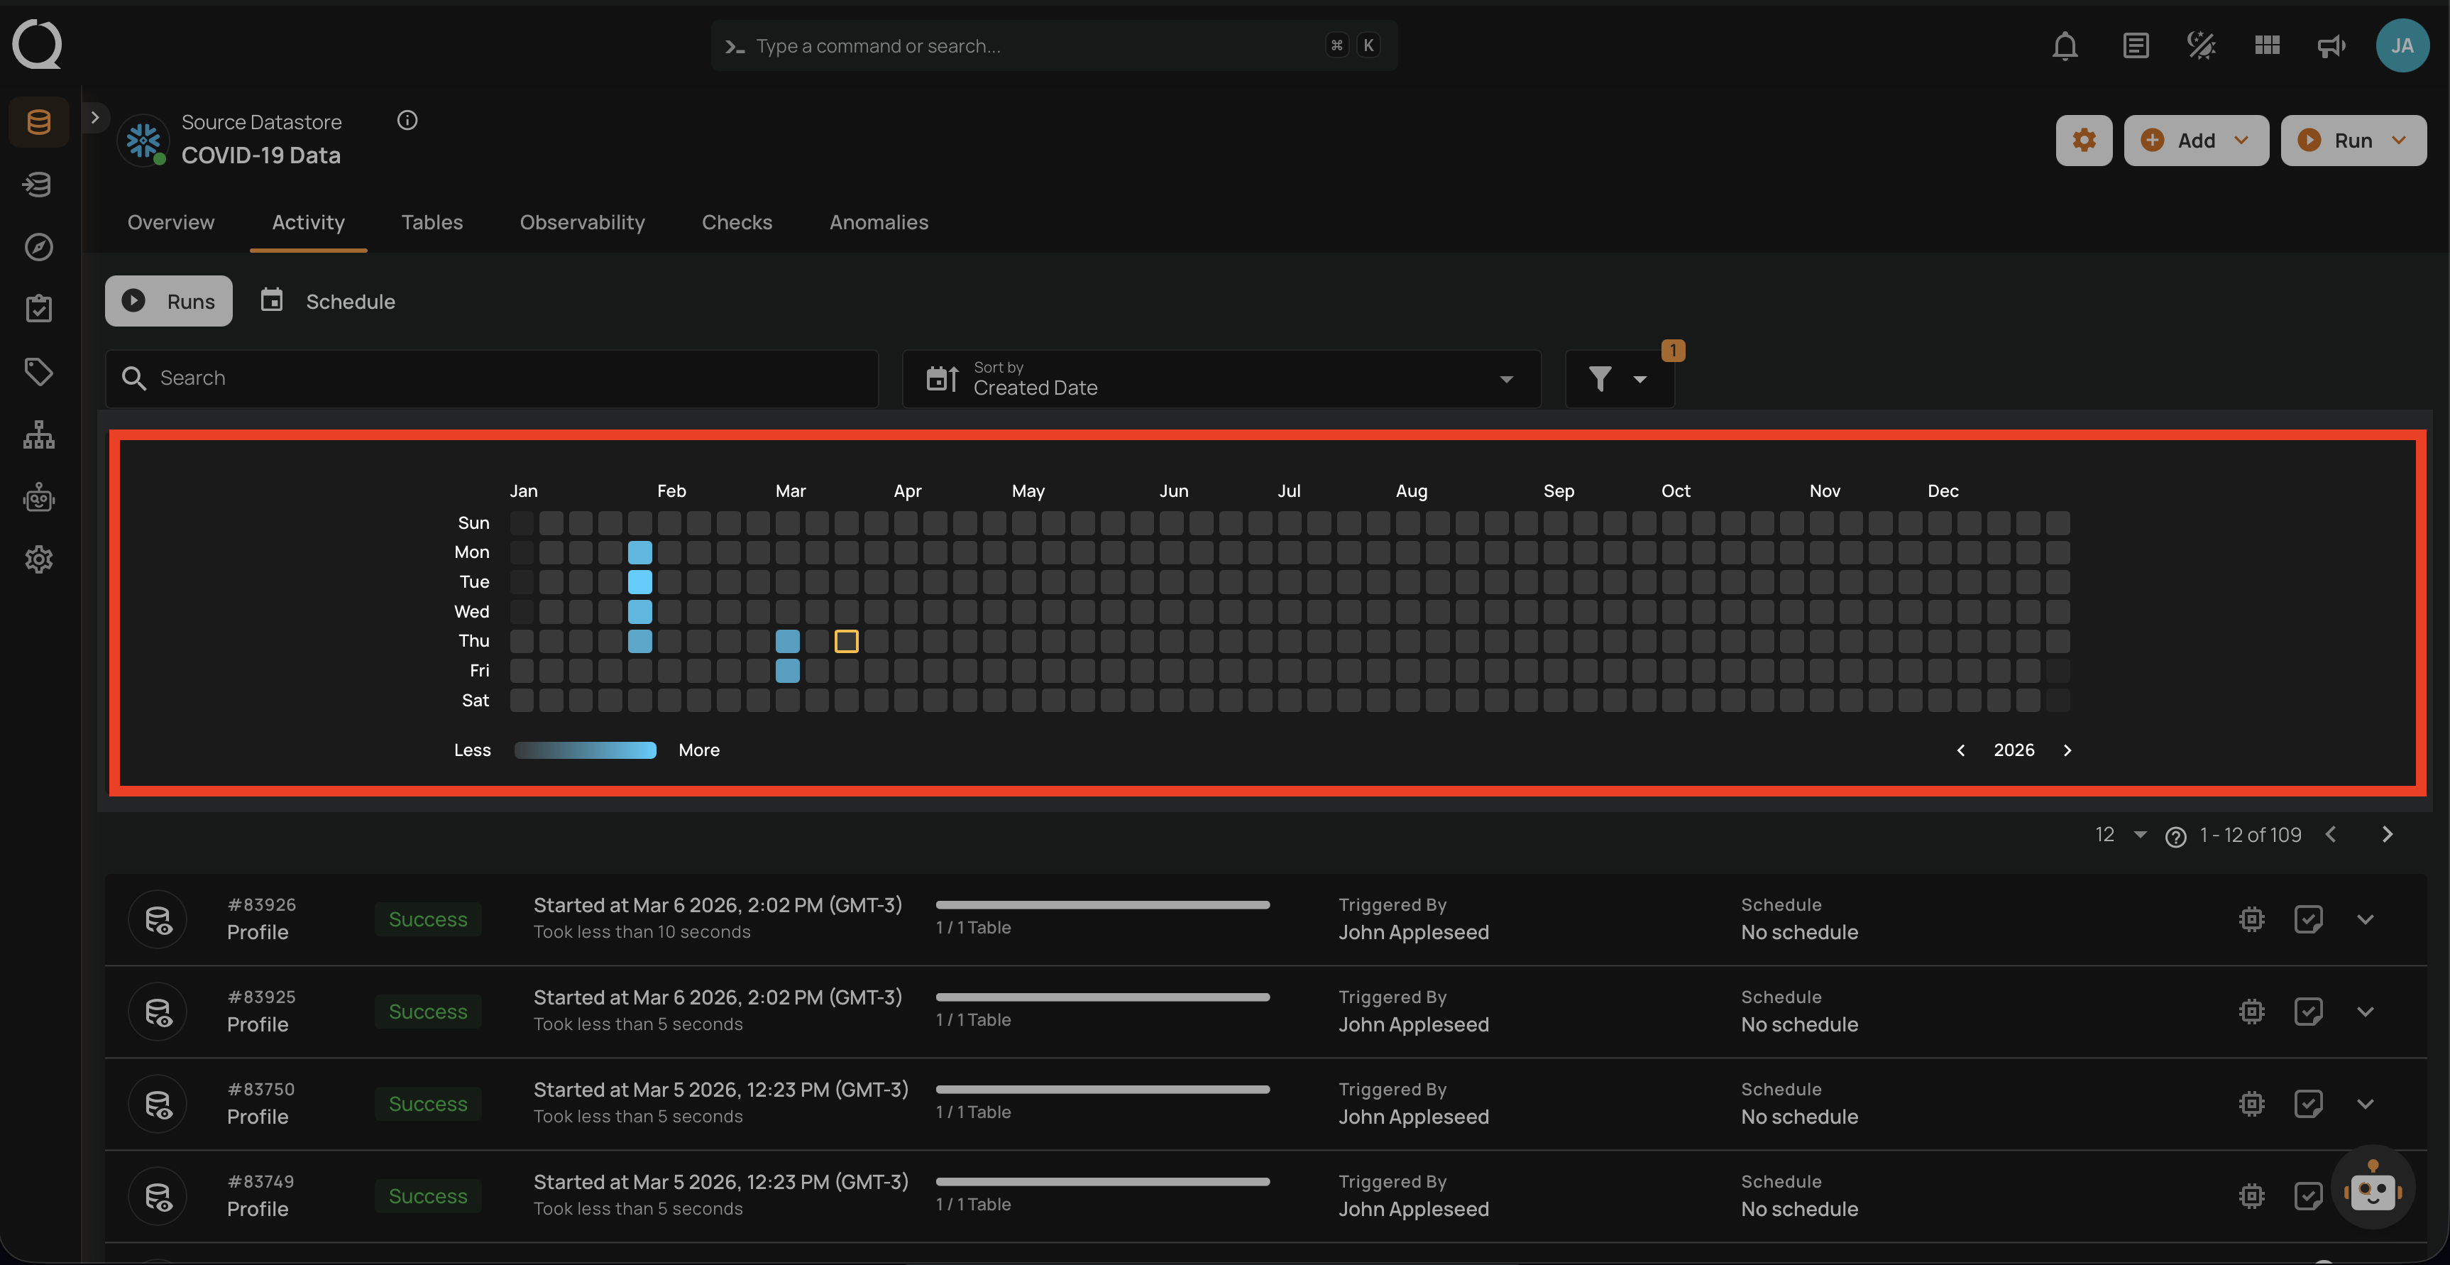Open the clipboard Checks section in sidebar
The height and width of the screenshot is (1265, 2450).
[x=38, y=307]
